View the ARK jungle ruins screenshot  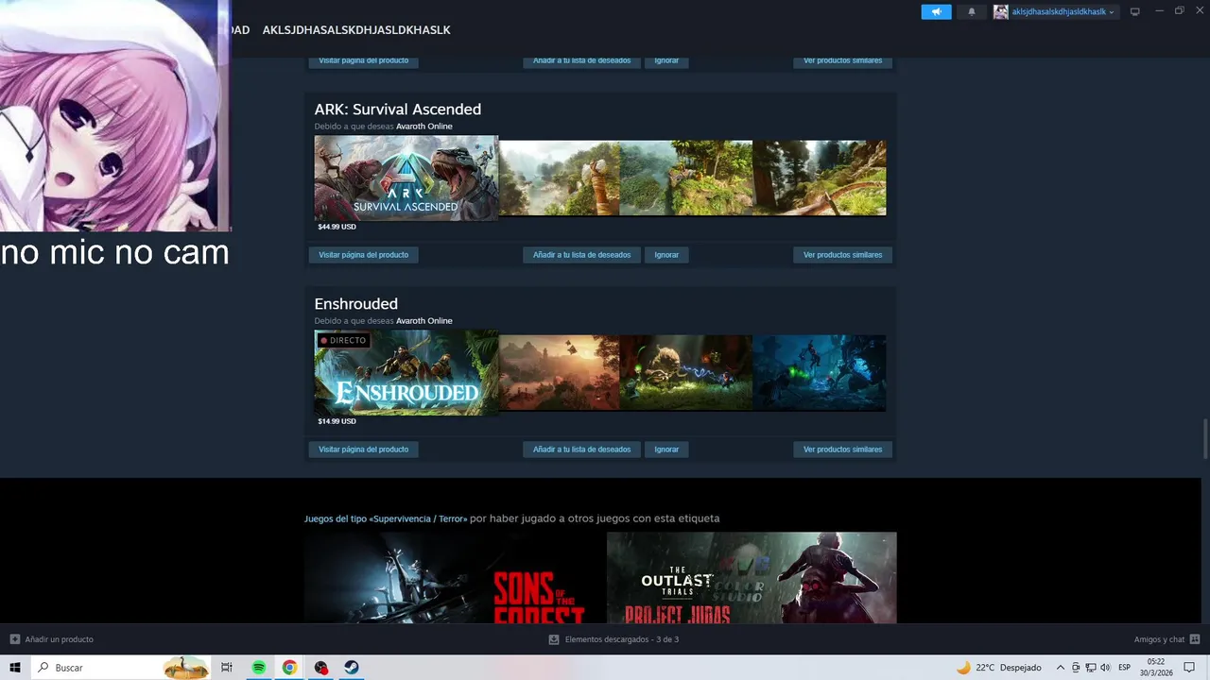685,178
